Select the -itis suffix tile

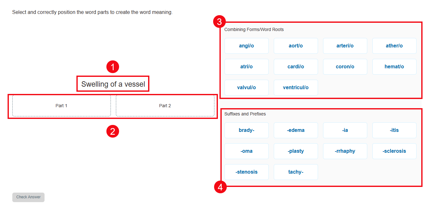click(394, 130)
